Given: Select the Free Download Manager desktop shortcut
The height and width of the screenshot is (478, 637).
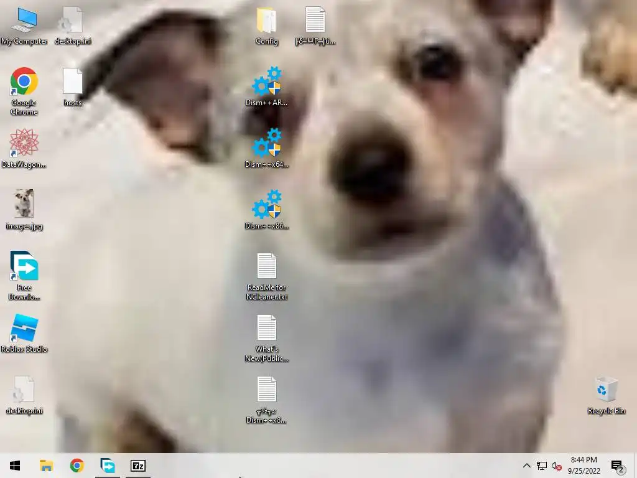Looking at the screenshot, I should [x=24, y=276].
